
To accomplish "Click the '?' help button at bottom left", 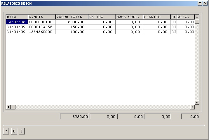I will point(6,131).
